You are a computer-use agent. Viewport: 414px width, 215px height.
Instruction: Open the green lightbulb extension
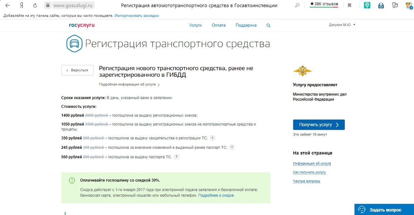click(368, 6)
